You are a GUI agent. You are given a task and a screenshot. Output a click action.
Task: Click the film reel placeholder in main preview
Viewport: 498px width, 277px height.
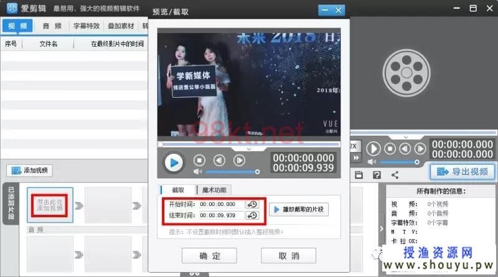click(x=406, y=73)
